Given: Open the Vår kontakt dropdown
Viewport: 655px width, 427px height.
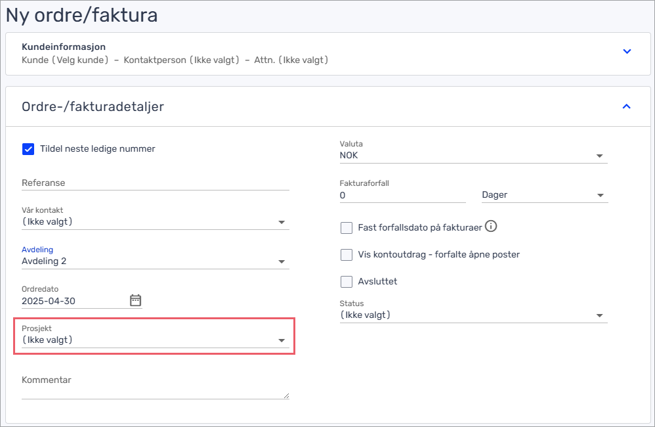Looking at the screenshot, I should pos(156,222).
